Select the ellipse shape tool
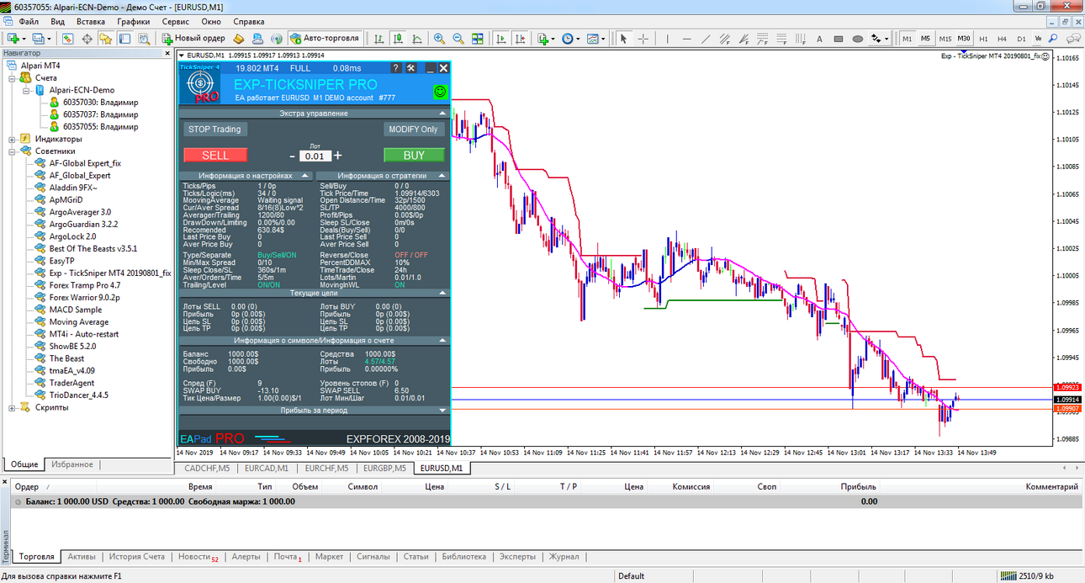The height and width of the screenshot is (583, 1085). [x=858, y=39]
